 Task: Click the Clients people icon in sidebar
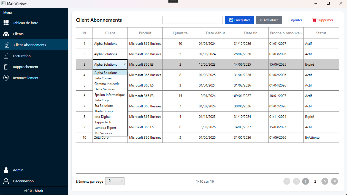(x=6, y=34)
